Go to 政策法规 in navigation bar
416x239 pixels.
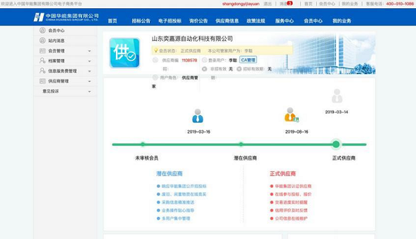tap(256, 21)
